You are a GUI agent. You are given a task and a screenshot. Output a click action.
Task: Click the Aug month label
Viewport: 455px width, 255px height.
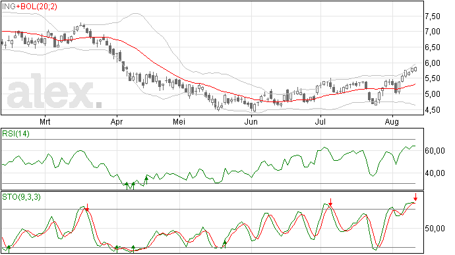392,122
